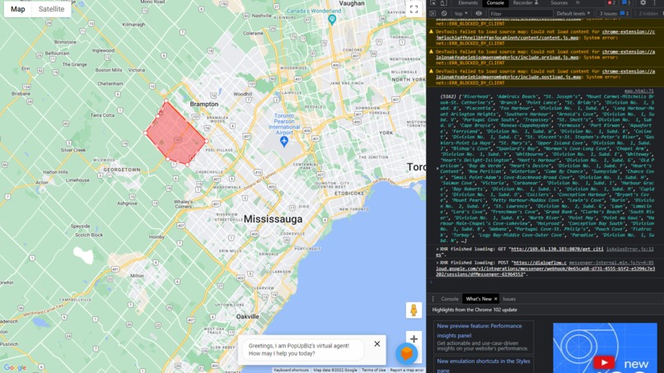
Task: Click the Oakville label on map
Action: (247, 317)
